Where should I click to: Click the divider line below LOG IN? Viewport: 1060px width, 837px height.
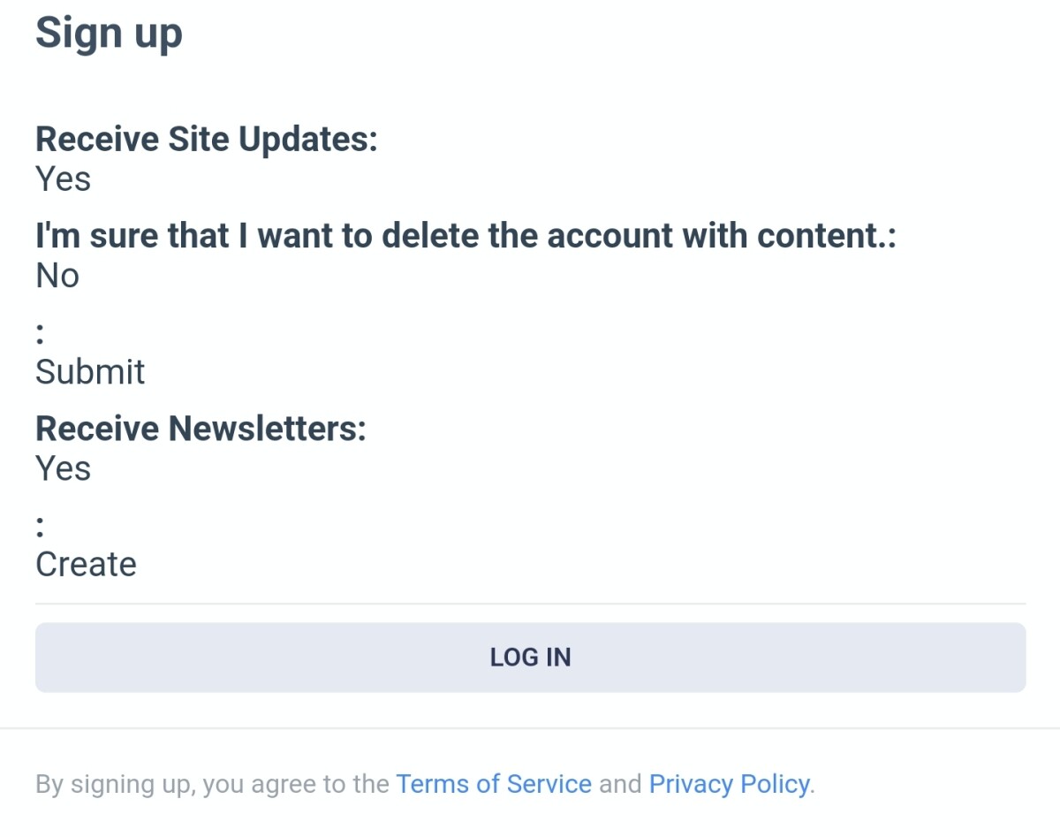click(530, 728)
